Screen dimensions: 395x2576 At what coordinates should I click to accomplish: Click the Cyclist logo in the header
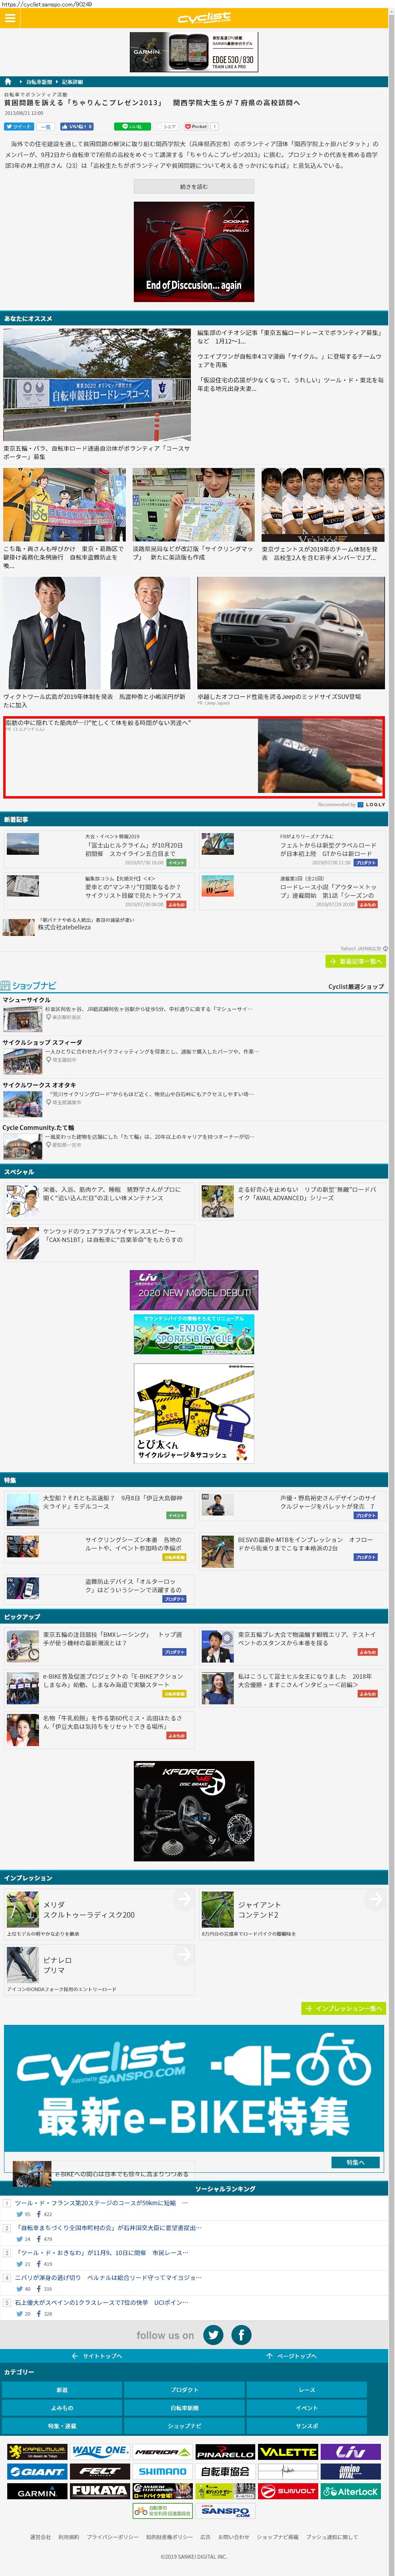pyautogui.click(x=204, y=18)
